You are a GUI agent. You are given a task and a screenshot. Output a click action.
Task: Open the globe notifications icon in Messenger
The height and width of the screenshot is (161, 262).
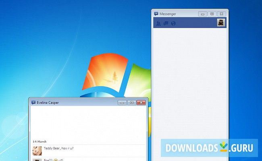pos(173,23)
